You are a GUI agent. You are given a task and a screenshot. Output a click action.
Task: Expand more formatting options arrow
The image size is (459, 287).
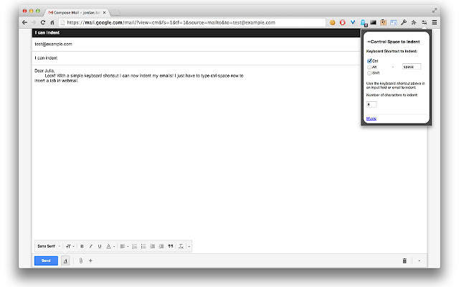189,246
